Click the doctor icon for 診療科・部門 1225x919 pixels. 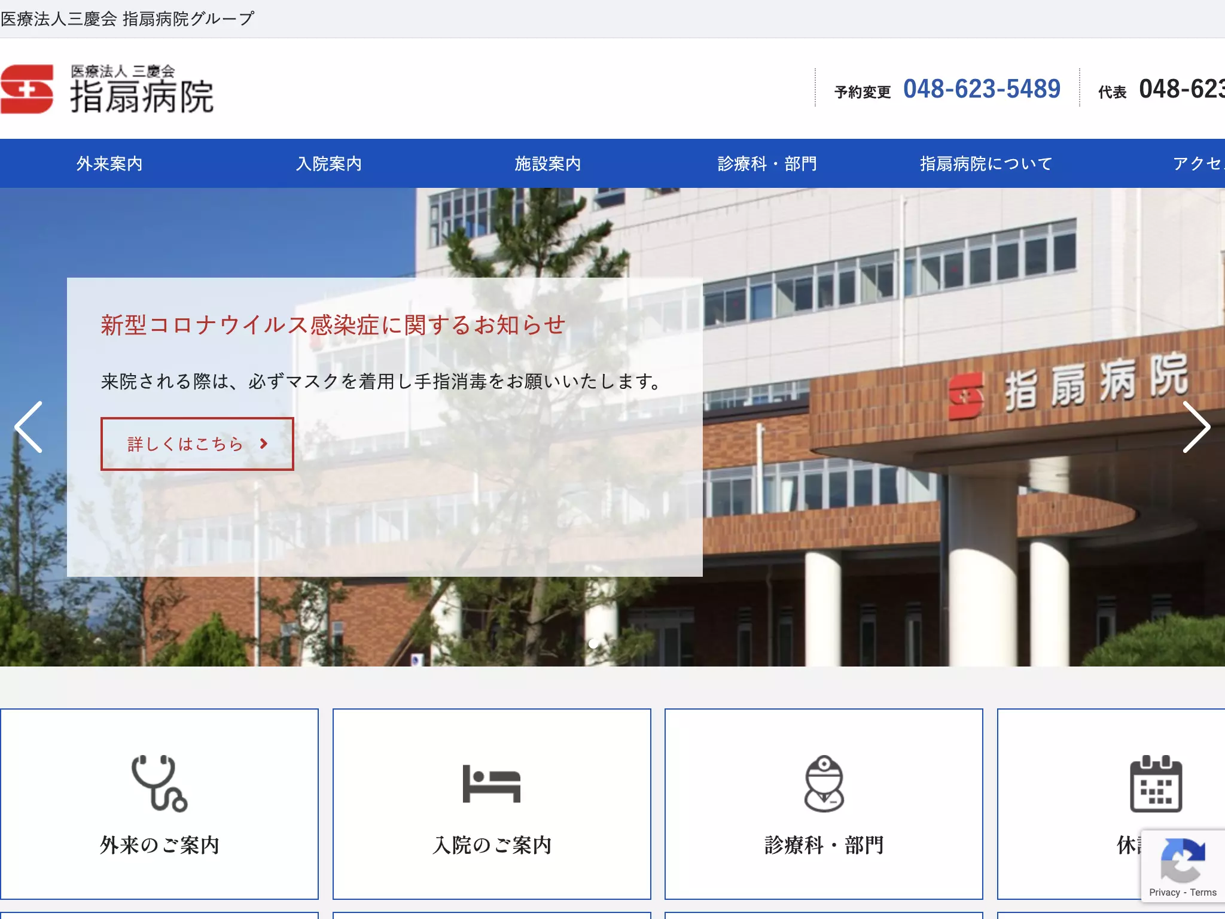[x=824, y=783]
